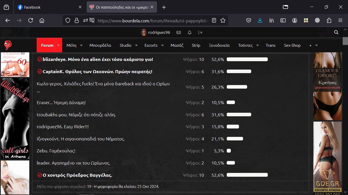Click the rodriguez96 username link
Screen dimensions: 348x195
pos(159,32)
